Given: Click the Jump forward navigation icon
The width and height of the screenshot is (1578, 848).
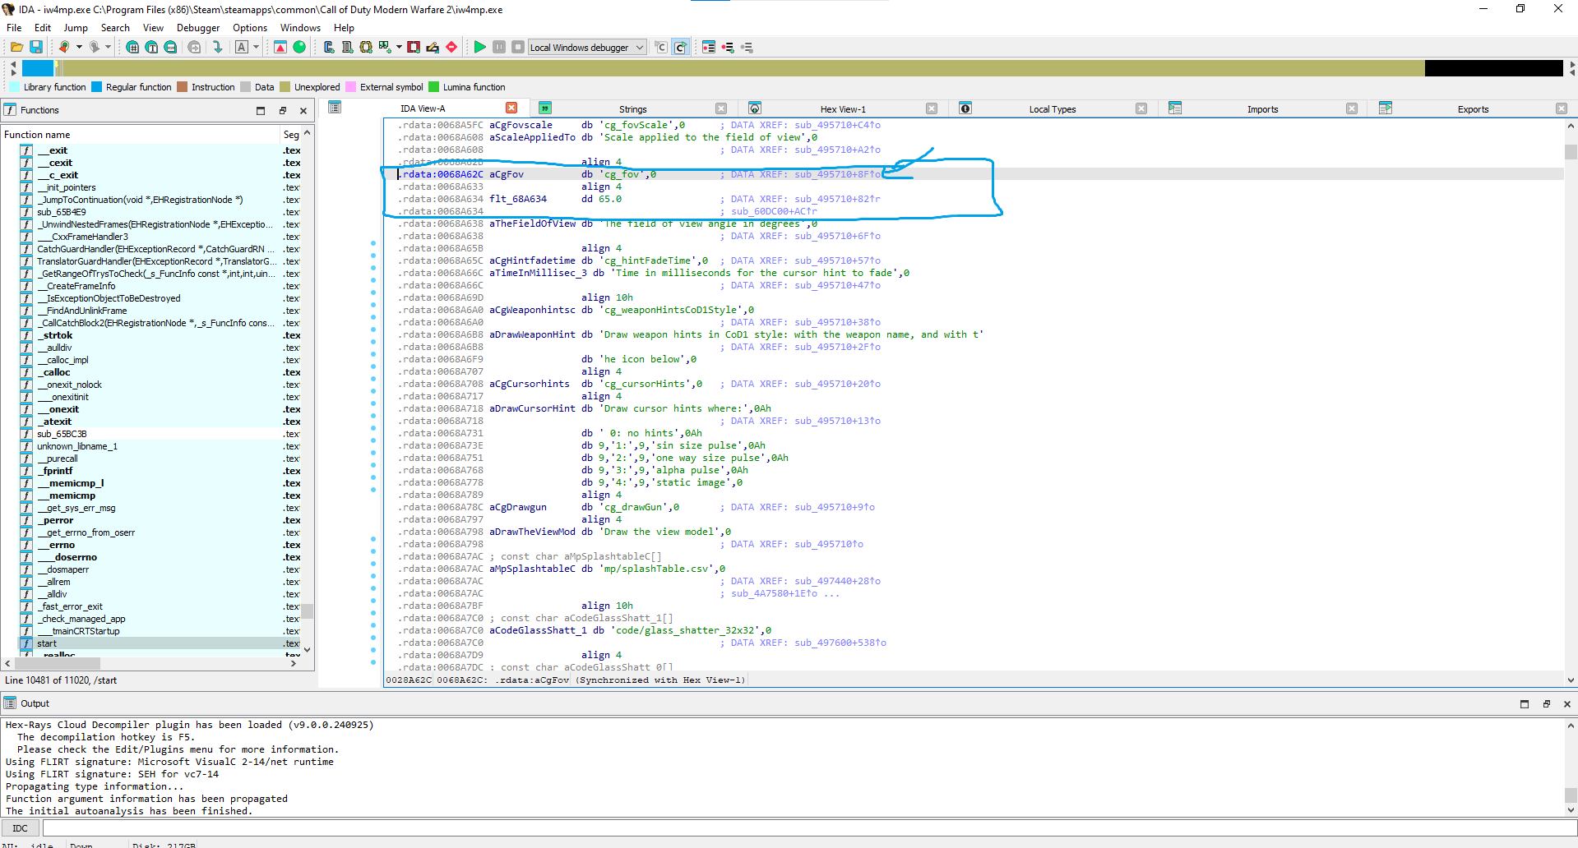Looking at the screenshot, I should click(95, 47).
